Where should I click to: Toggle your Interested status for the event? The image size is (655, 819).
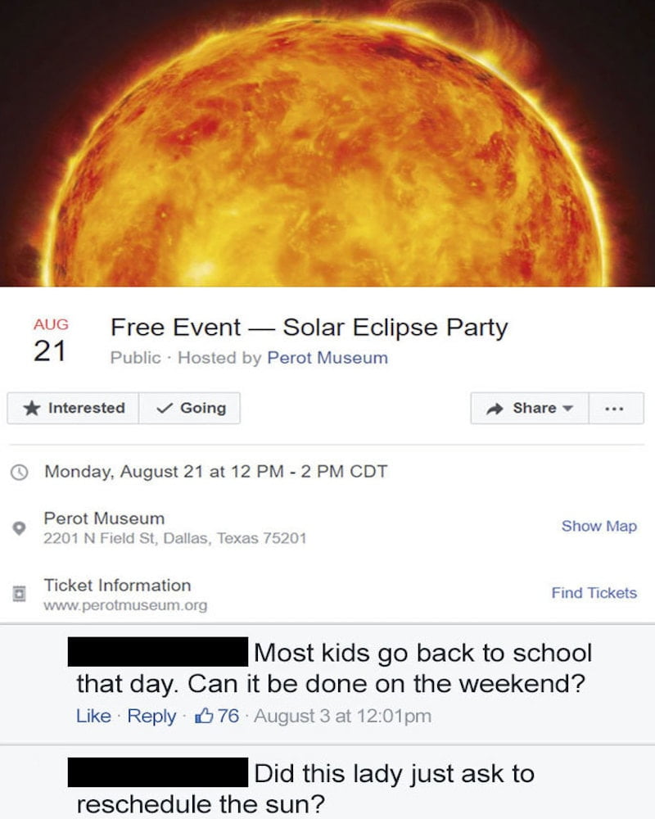coord(72,408)
